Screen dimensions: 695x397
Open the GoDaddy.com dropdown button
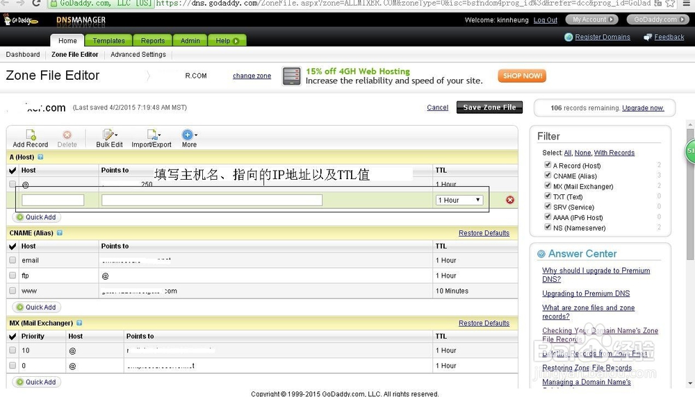pos(659,20)
